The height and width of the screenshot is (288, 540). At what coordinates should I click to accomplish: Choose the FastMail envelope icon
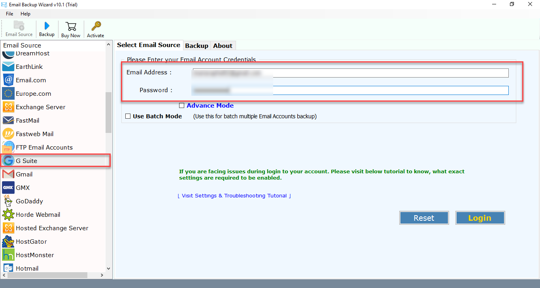(8, 121)
